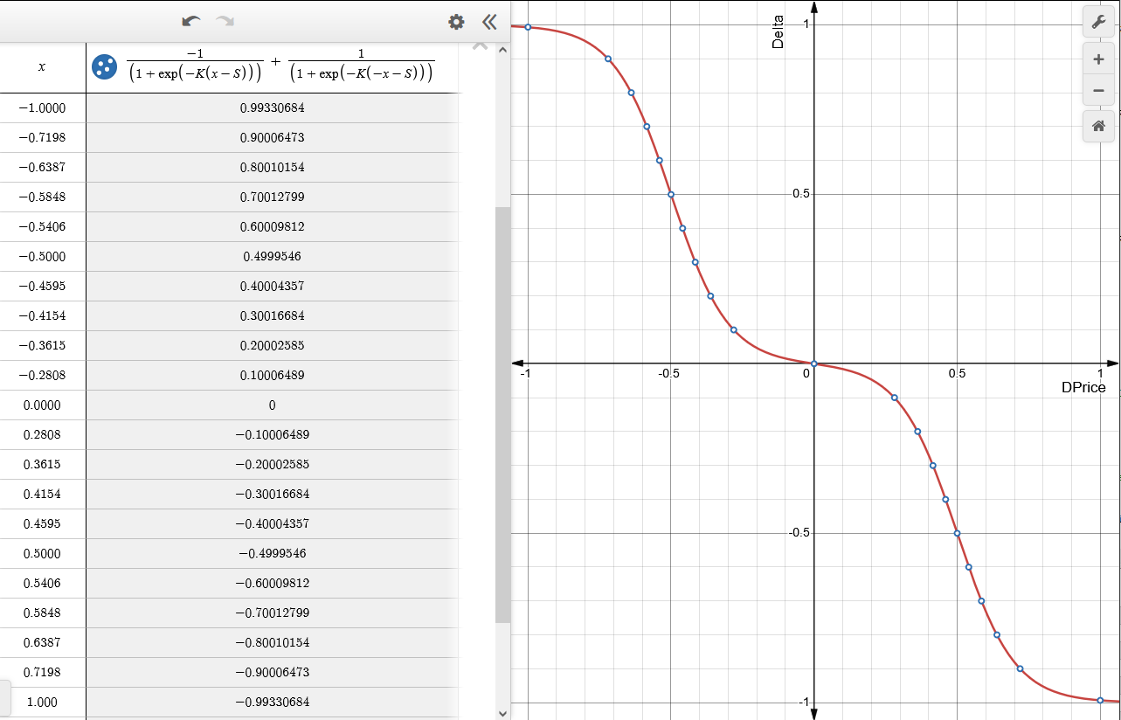Viewport: 1121px width, 720px height.
Task: Delete the table with the X
Action: coord(479,45)
